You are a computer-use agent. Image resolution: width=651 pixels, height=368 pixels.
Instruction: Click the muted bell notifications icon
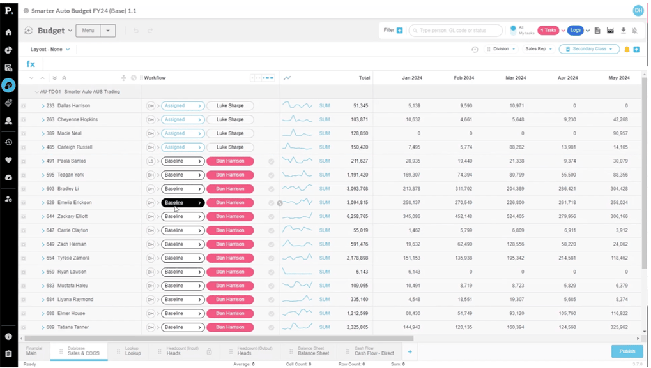[x=634, y=30]
